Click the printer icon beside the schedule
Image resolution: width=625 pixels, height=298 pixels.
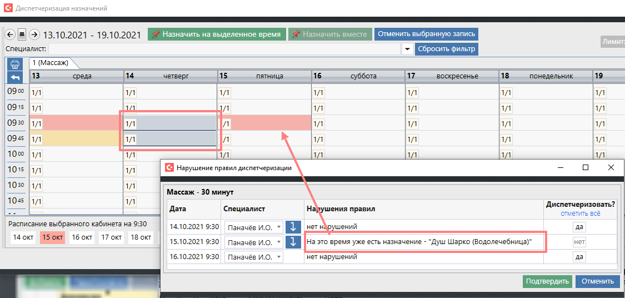(14, 64)
